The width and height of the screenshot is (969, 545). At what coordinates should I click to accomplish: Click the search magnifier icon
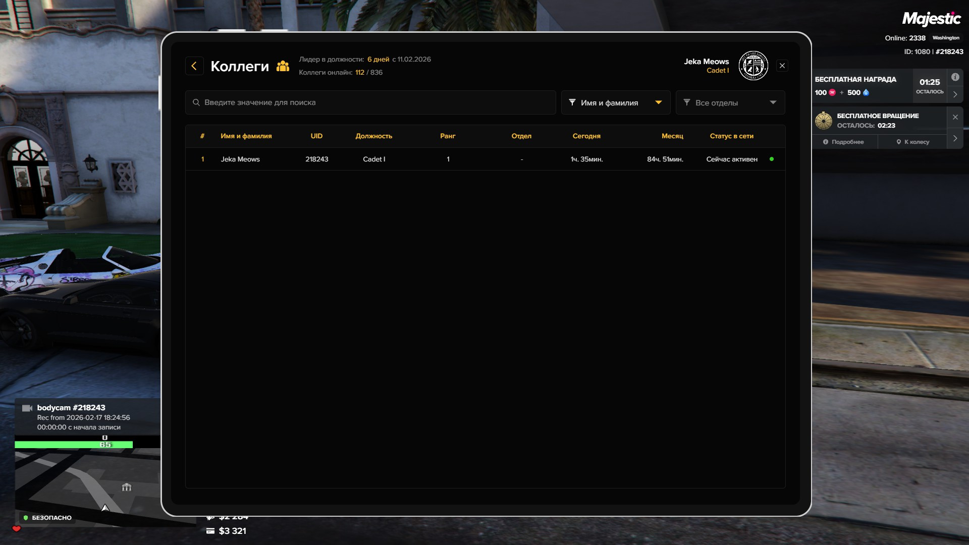pyautogui.click(x=196, y=102)
